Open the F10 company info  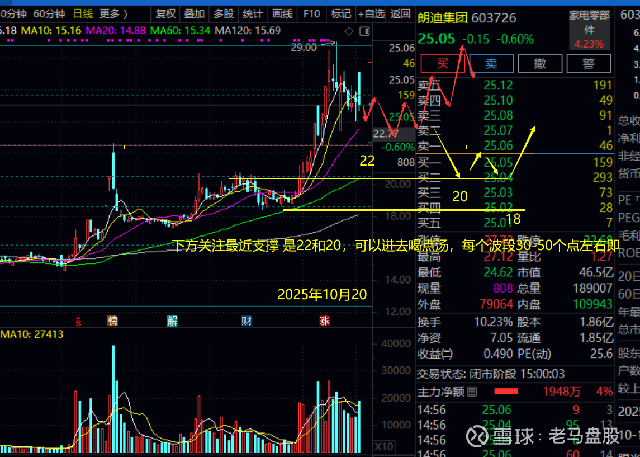click(x=312, y=14)
